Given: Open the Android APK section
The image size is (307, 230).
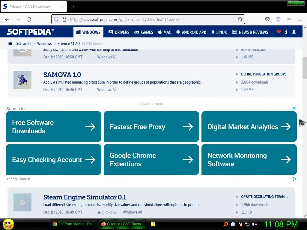Looking at the screenshot, I should [191, 32].
